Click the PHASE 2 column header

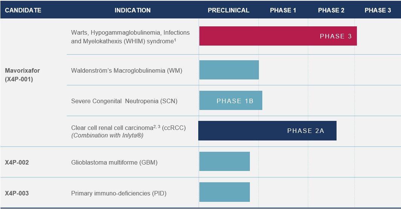[331, 10]
